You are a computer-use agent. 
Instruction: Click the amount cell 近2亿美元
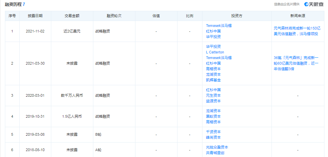pos(72,31)
